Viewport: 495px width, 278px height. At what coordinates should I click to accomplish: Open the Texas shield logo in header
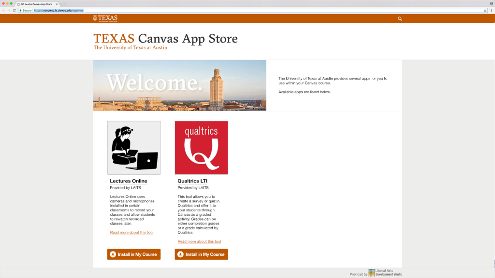[105, 18]
